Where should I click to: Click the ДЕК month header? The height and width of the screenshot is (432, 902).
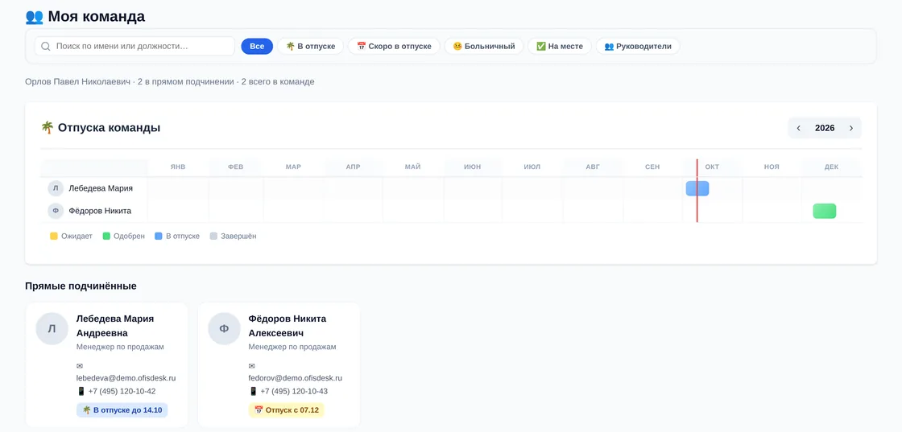click(832, 167)
